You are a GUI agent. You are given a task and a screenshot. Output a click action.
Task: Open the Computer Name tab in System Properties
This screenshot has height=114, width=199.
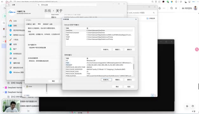[29, 24]
